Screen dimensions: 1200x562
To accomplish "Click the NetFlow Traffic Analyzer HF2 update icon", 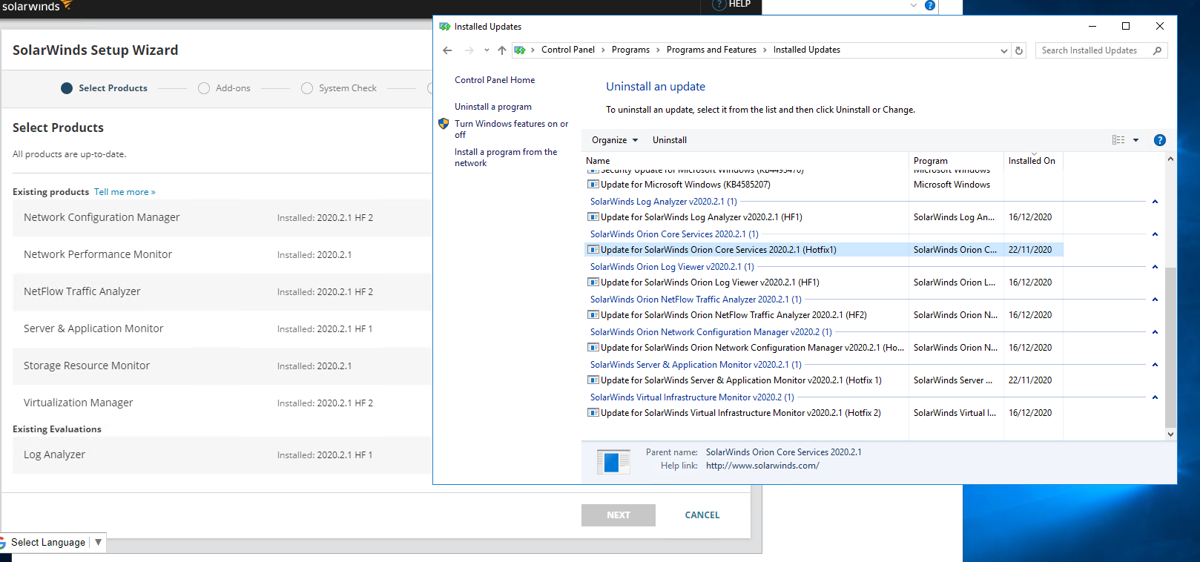I will point(593,315).
